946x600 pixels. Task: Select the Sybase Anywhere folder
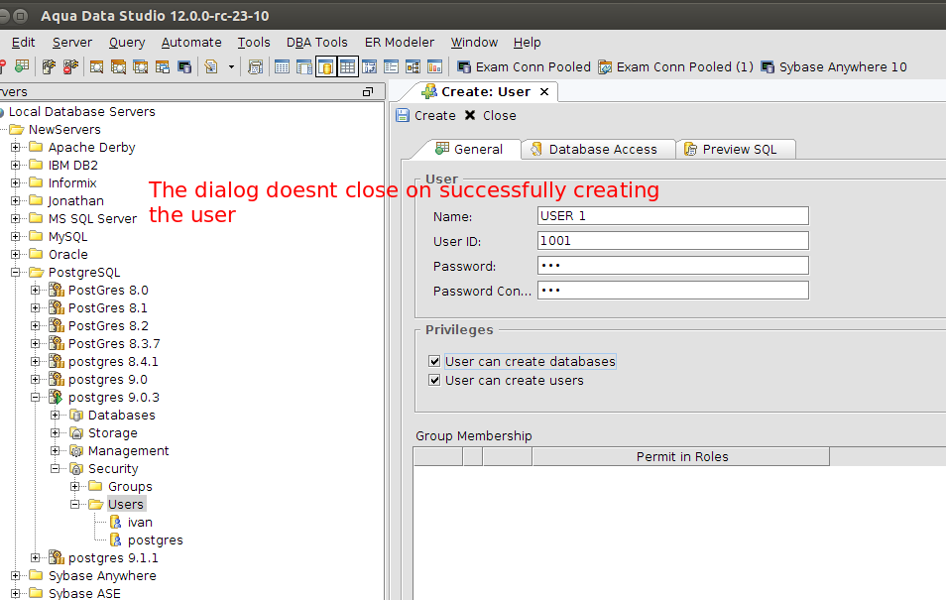(x=92, y=576)
